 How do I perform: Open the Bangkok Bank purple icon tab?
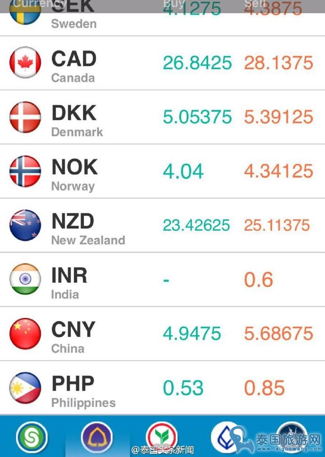click(x=97, y=438)
